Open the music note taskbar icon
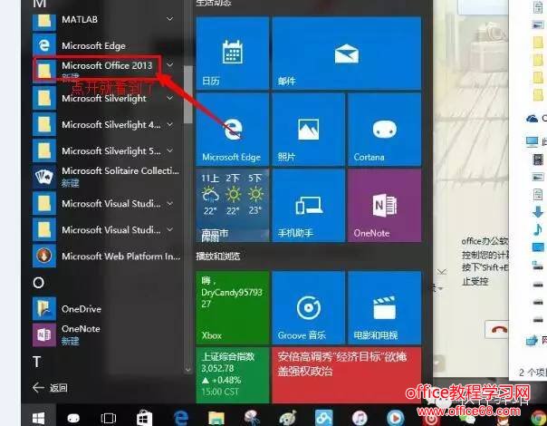Image resolution: width=547 pixels, height=426 pixels. click(x=360, y=418)
